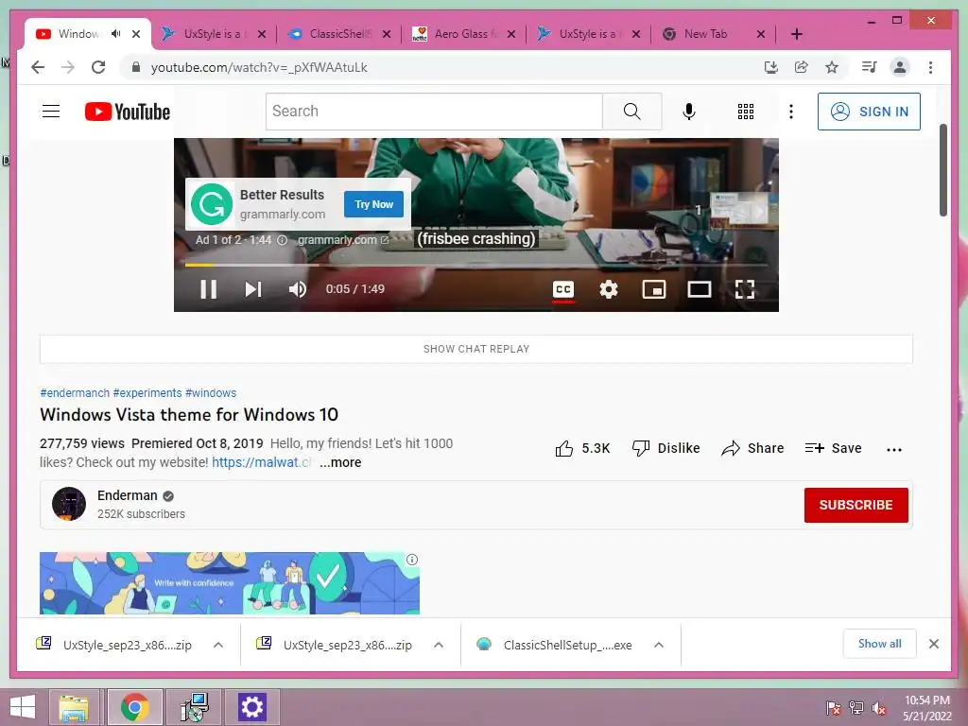The image size is (968, 726).
Task: Expand options for first UxStyle zip download
Action: pyautogui.click(x=218, y=645)
